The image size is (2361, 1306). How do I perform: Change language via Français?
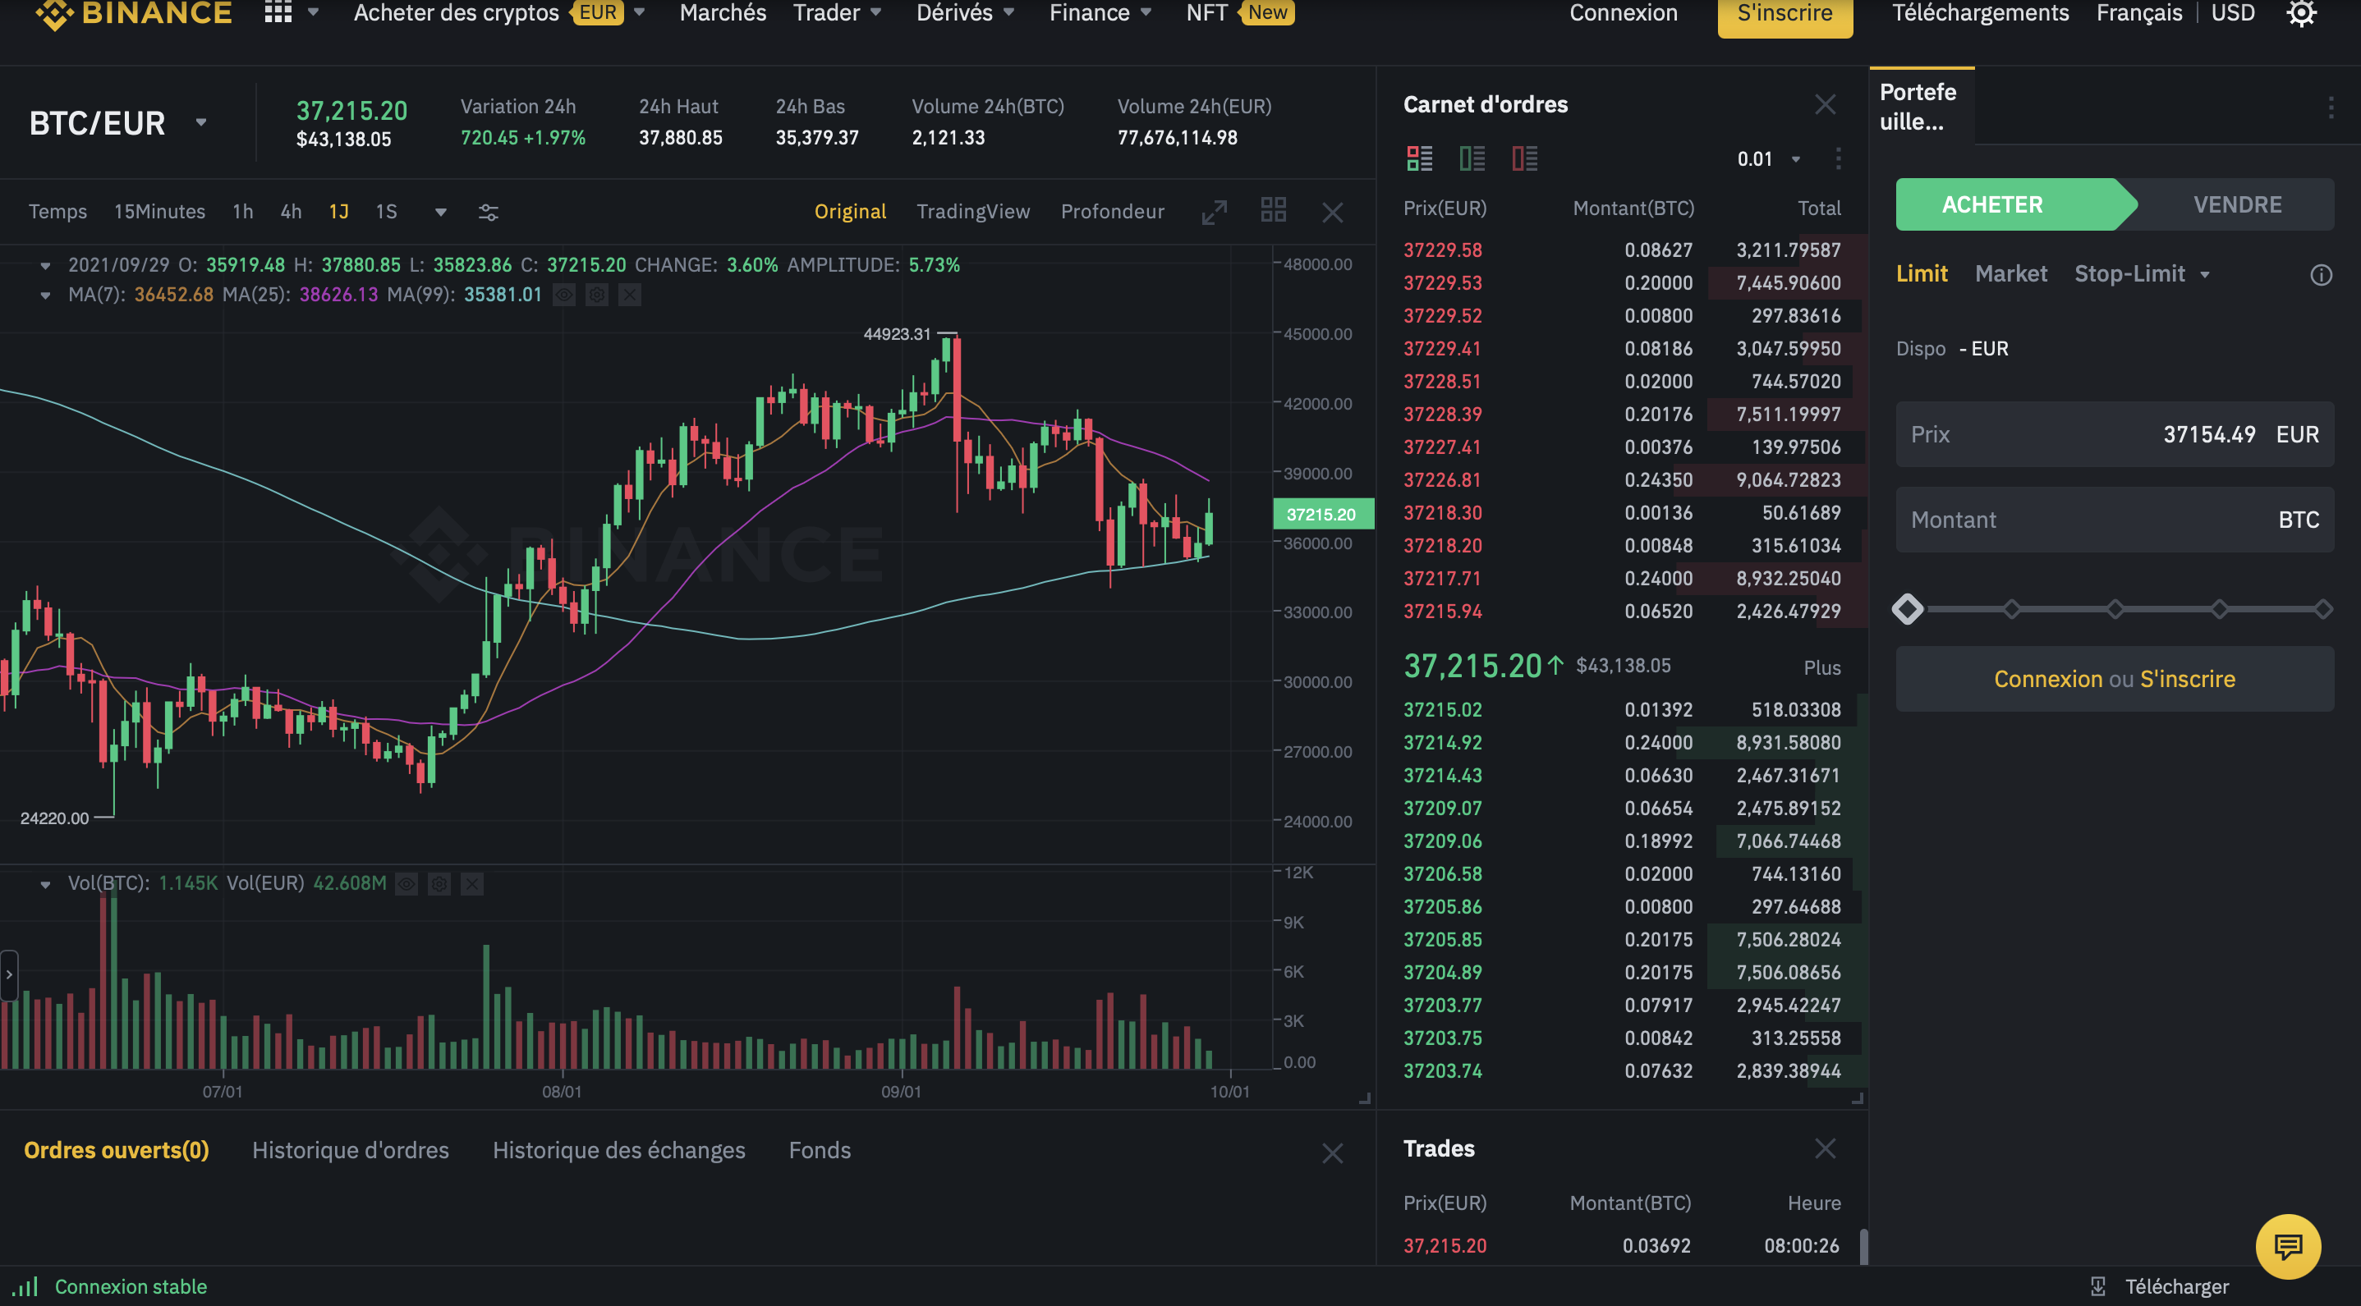pyautogui.click(x=2138, y=13)
